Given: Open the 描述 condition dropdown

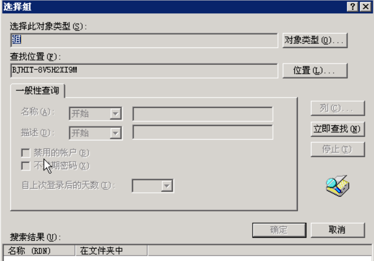Looking at the screenshot, I should [116, 133].
